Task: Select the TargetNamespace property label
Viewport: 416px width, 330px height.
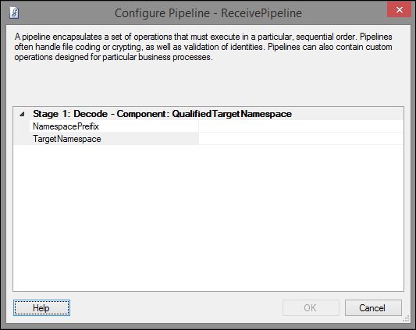Action: (67, 139)
